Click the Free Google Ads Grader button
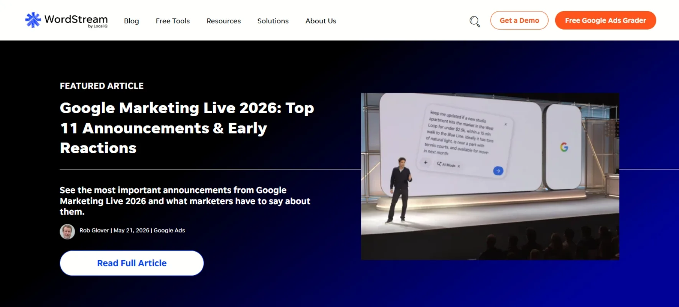The height and width of the screenshot is (307, 679). pos(605,20)
